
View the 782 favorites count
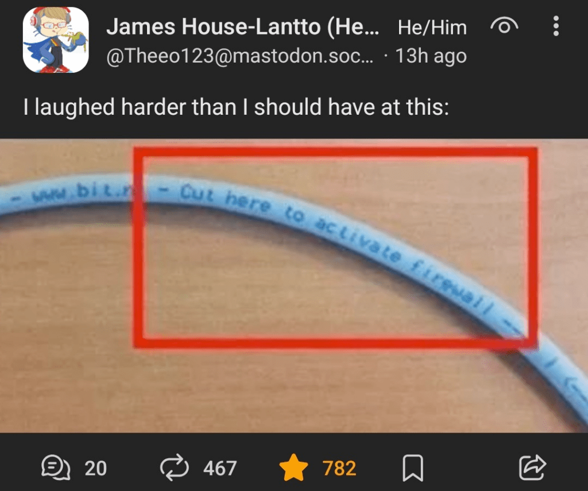click(339, 468)
